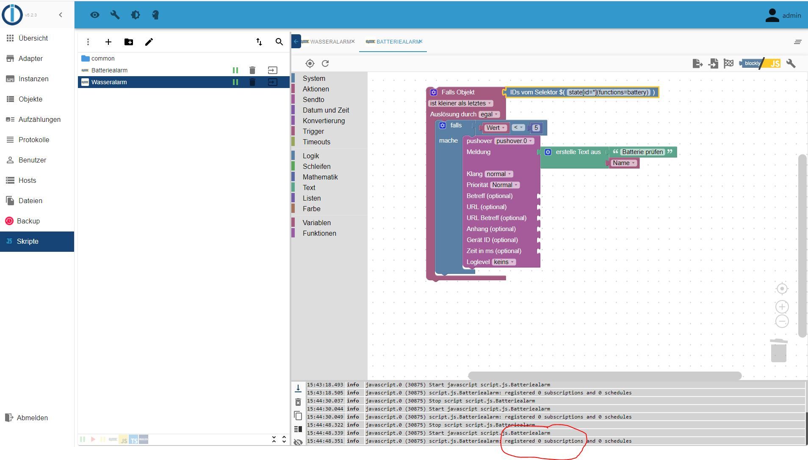This screenshot has height=460, width=808.
Task: Open the Loglevel 'keins' dropdown
Action: coord(504,262)
